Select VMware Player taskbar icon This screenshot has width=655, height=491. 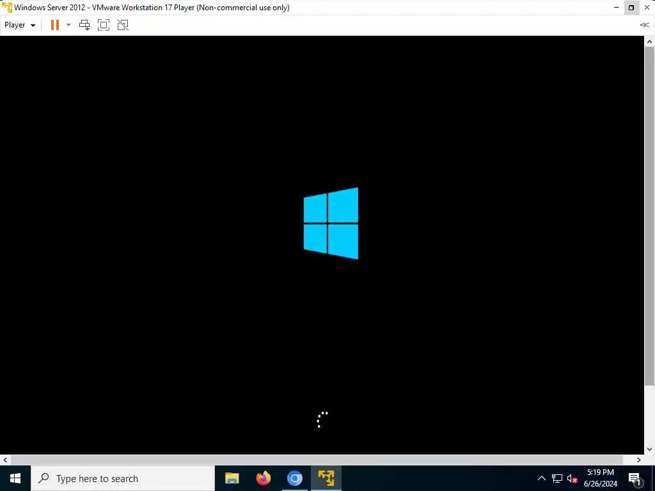(x=326, y=478)
